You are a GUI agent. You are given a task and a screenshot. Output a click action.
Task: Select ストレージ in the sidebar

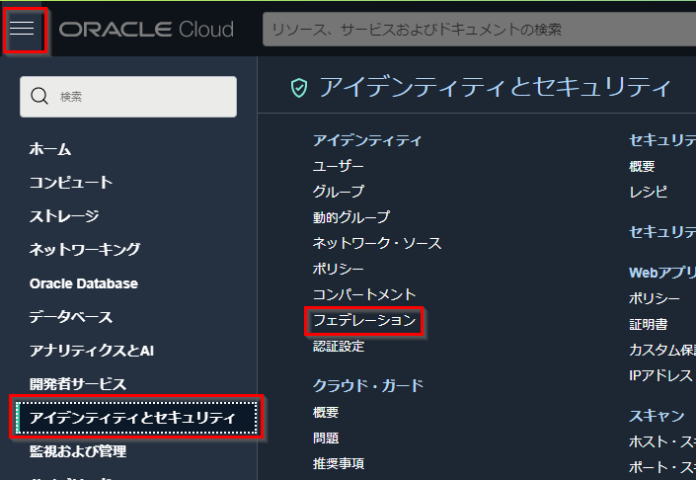tap(64, 216)
